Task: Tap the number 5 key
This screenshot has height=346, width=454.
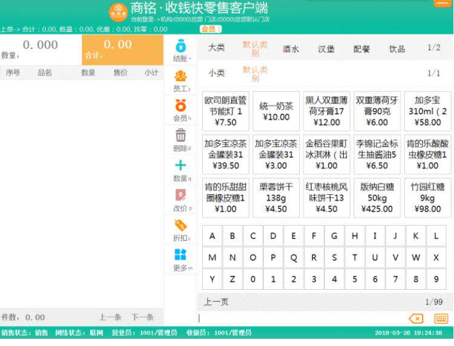Action: coord(355,279)
